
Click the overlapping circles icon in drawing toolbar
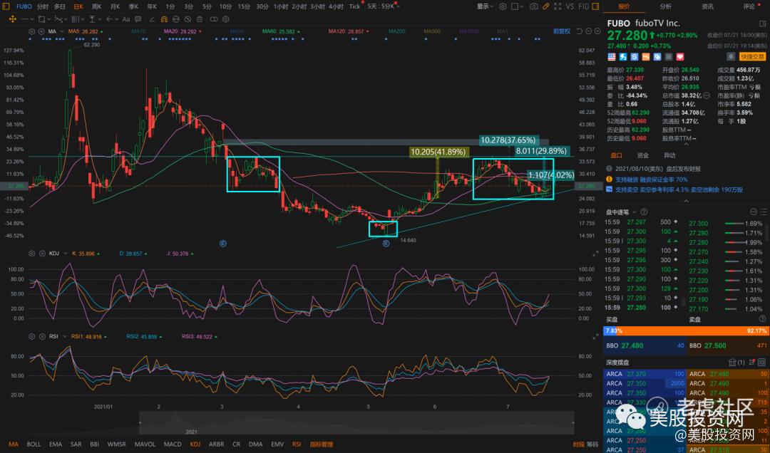pyautogui.click(x=214, y=19)
